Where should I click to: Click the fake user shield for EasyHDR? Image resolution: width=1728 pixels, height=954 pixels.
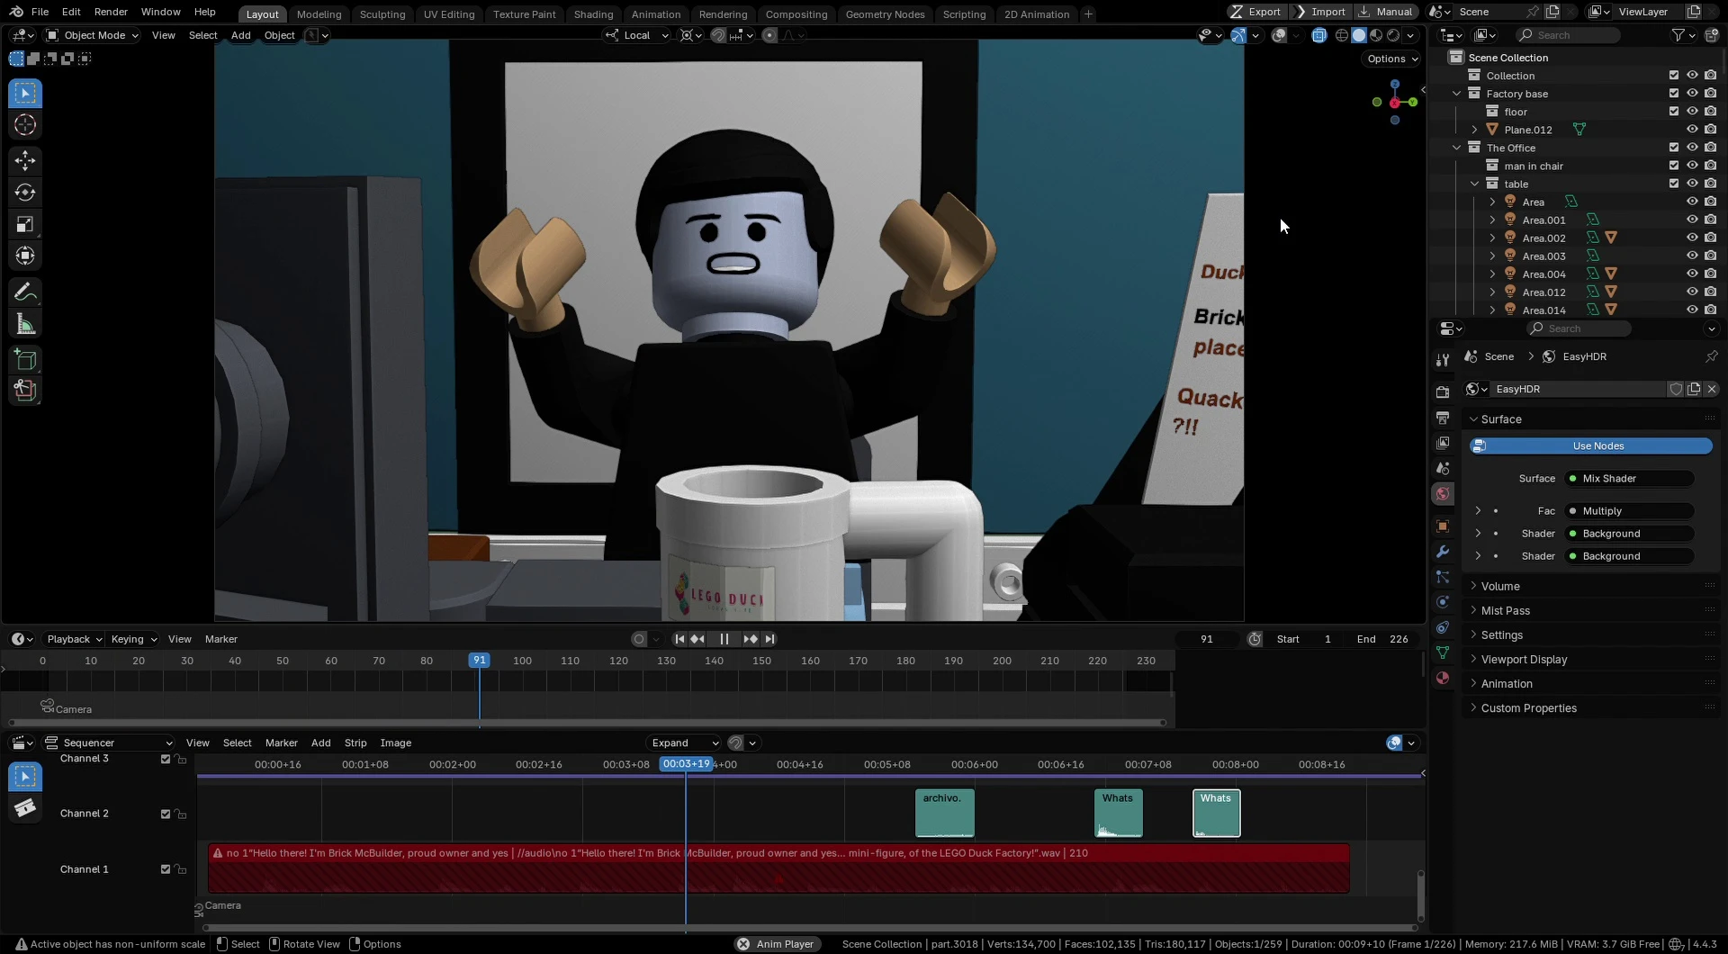1676,389
